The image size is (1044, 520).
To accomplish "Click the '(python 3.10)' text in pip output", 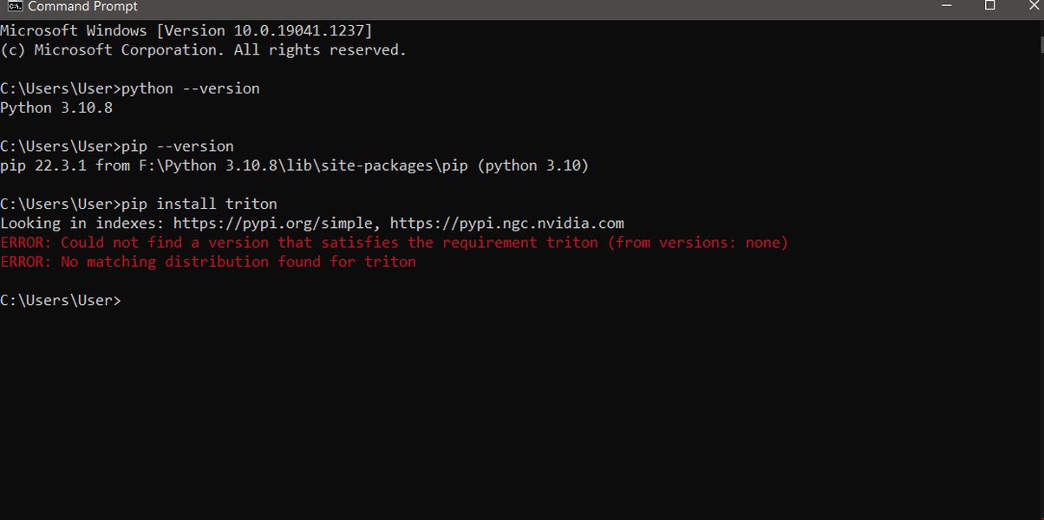I will pyautogui.click(x=533, y=166).
